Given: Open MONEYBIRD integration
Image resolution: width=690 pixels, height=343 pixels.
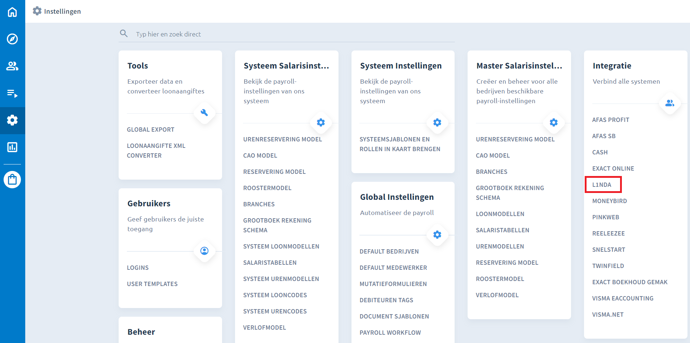Looking at the screenshot, I should point(610,201).
